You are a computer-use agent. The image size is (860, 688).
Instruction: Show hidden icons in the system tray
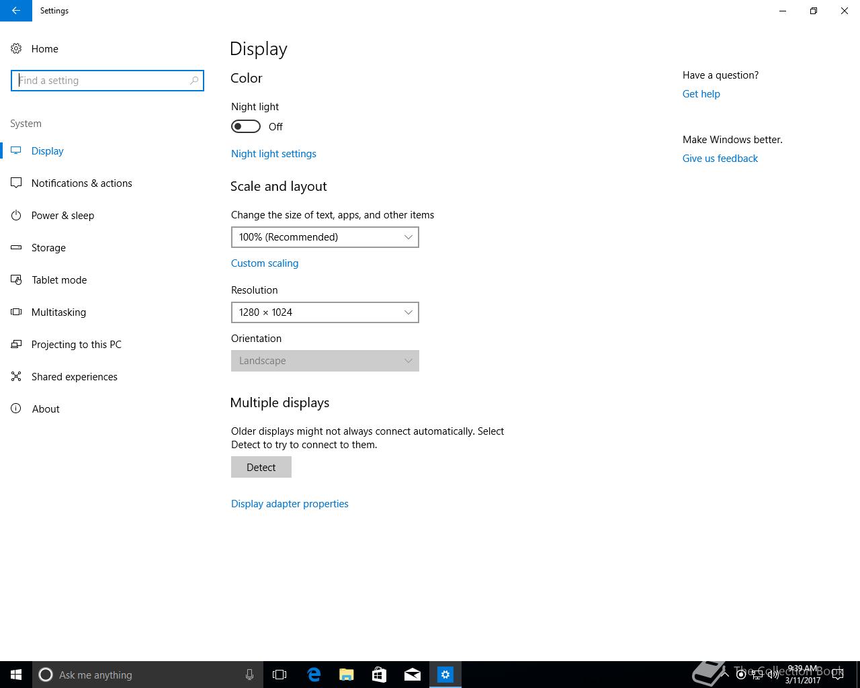point(725,675)
